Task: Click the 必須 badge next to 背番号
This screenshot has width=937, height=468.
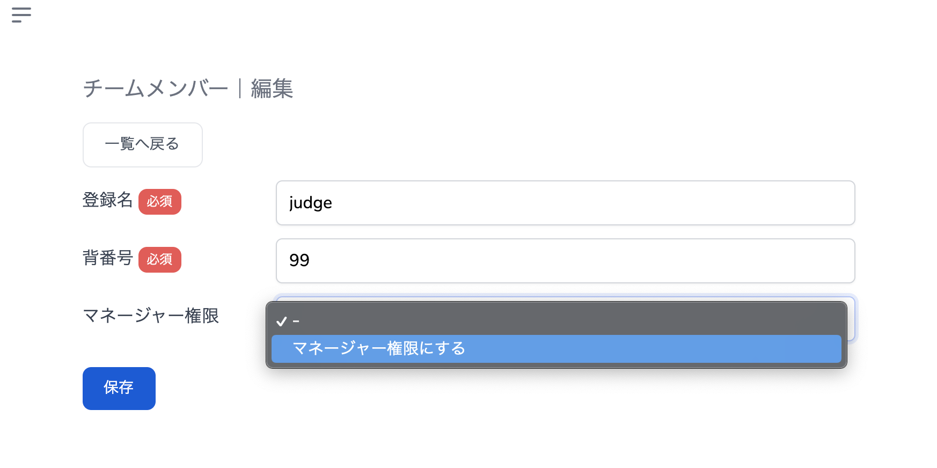Action: [x=160, y=260]
